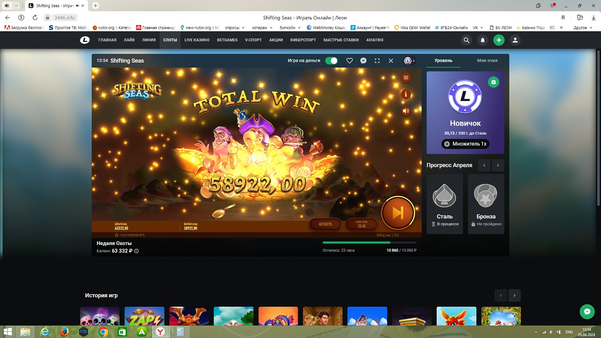
Task: Show balance info icon next to 63 332 ₽
Action: (136, 251)
